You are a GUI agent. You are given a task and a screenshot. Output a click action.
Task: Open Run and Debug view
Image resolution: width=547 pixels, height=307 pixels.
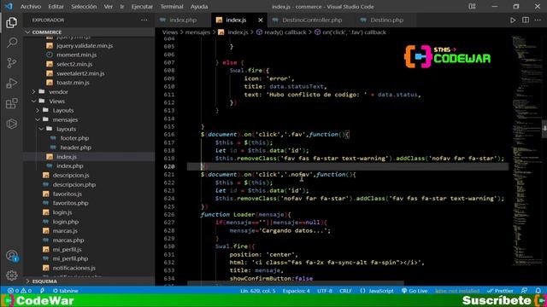pyautogui.click(x=11, y=84)
